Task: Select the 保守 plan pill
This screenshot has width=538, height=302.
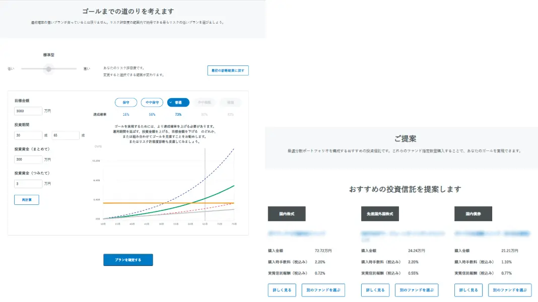Action: pyautogui.click(x=126, y=103)
